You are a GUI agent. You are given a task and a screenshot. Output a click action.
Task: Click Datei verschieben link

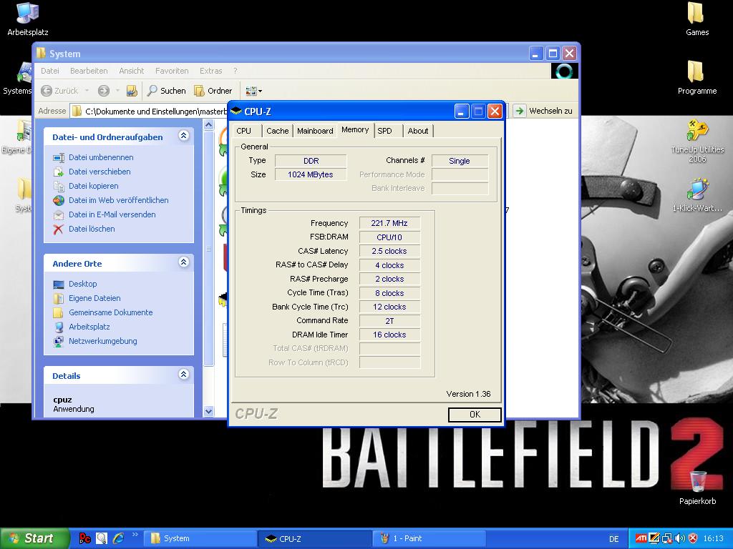[99, 172]
